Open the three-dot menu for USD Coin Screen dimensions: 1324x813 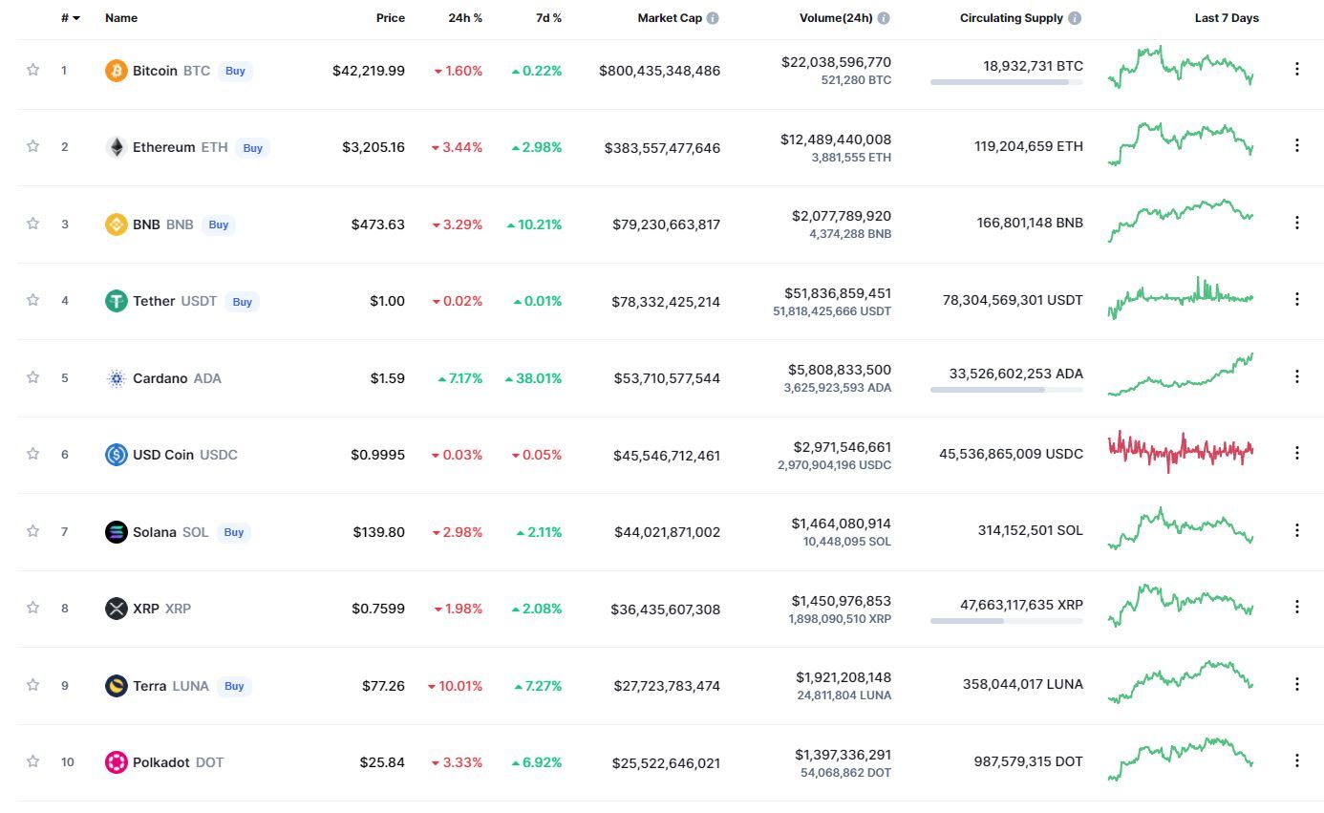(x=1296, y=453)
